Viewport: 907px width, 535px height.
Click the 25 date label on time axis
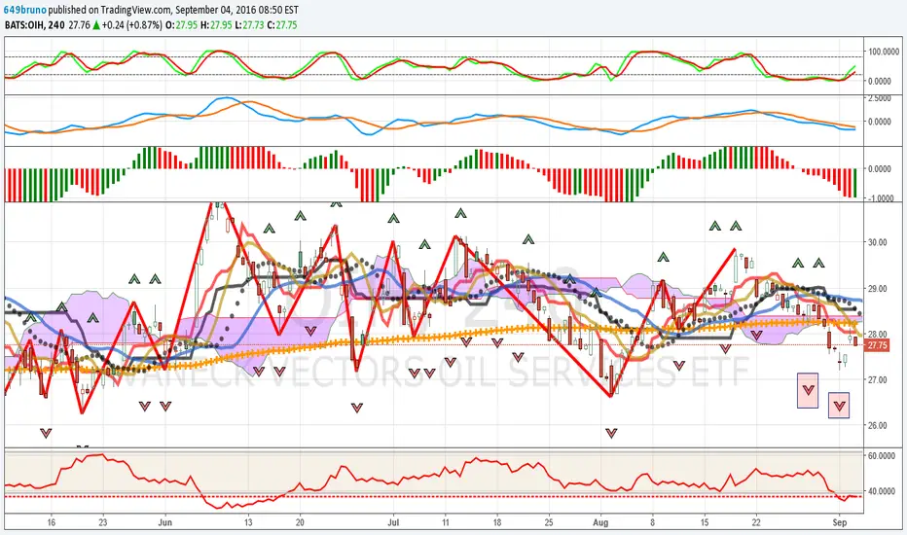pyautogui.click(x=549, y=522)
